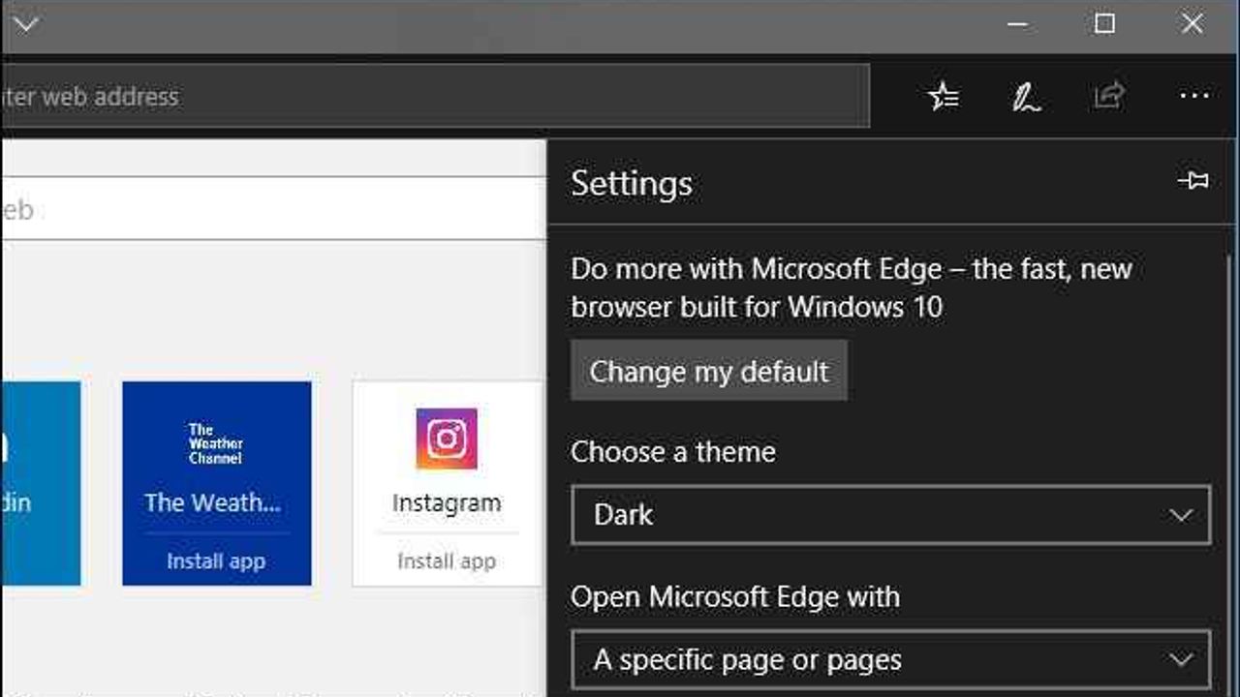Click the search box on the start page
This screenshot has height=697, width=1240.
coord(273,209)
